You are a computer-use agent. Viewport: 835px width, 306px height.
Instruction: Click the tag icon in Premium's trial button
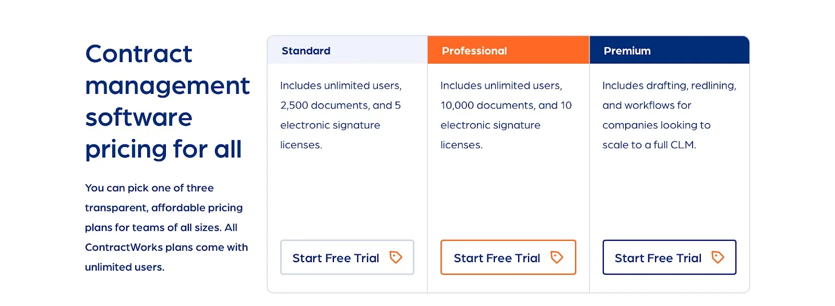pos(719,257)
